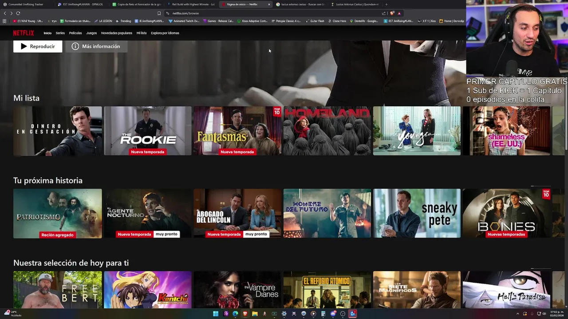Screen dimensions: 568x319
Task: Open the Brave Shields lion icon
Action: (392, 13)
